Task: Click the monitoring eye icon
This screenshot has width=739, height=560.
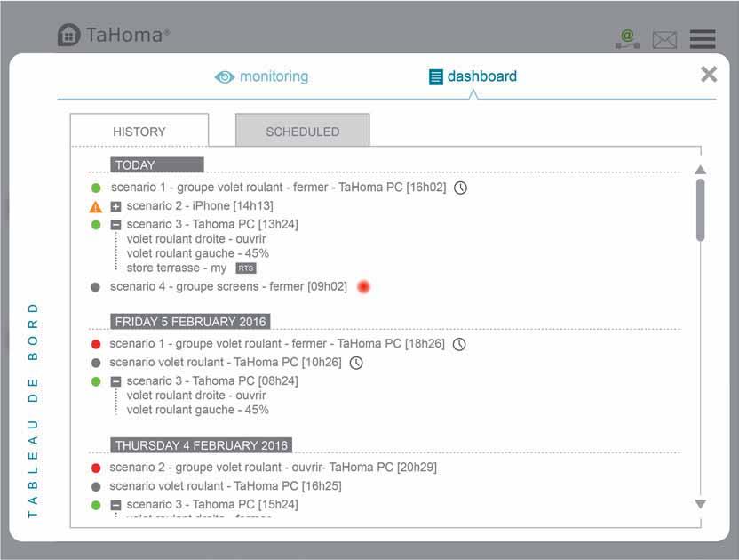Action: [x=225, y=77]
